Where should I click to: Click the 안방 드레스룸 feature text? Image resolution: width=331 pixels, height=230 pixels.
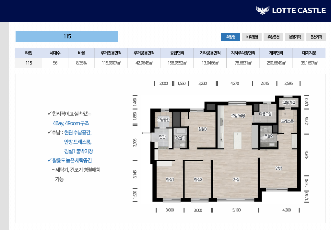78,142
